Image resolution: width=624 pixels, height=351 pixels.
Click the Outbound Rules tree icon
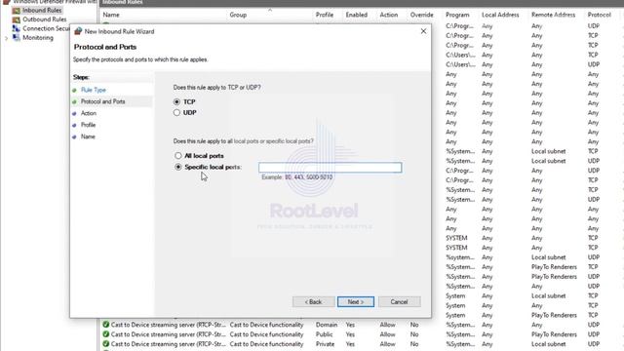click(x=16, y=19)
